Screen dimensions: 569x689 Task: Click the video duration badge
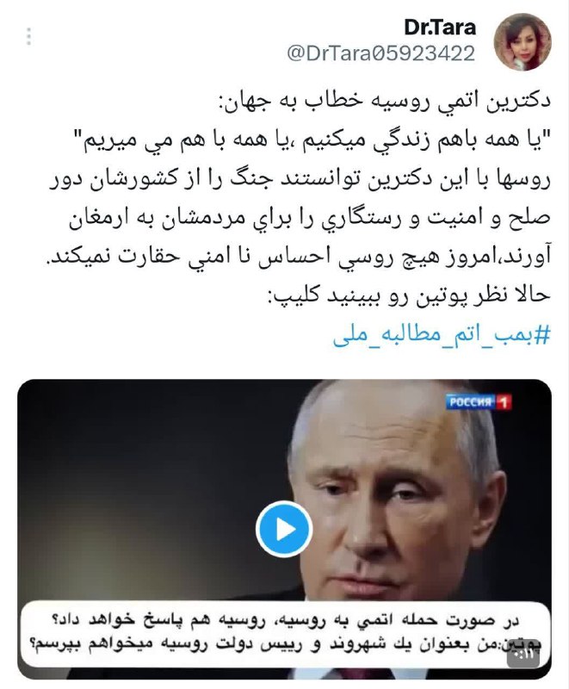click(x=523, y=656)
